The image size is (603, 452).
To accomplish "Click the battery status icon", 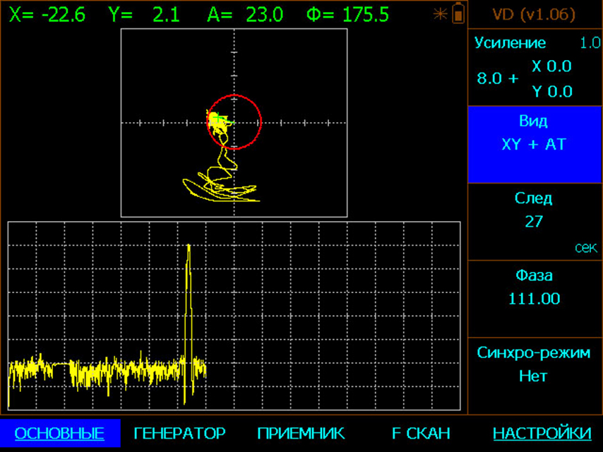I will tap(458, 13).
